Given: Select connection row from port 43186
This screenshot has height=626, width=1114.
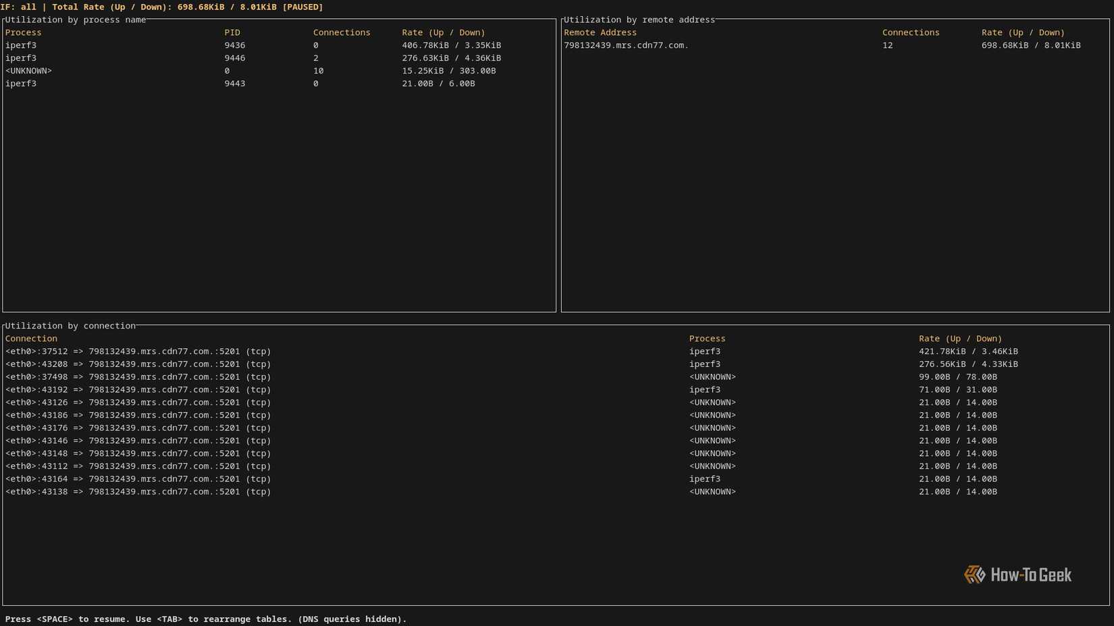Looking at the screenshot, I should [x=556, y=416].
